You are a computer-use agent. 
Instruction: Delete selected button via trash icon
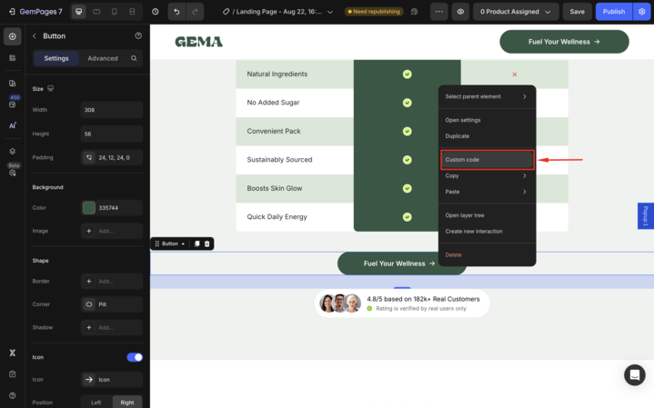[207, 244]
